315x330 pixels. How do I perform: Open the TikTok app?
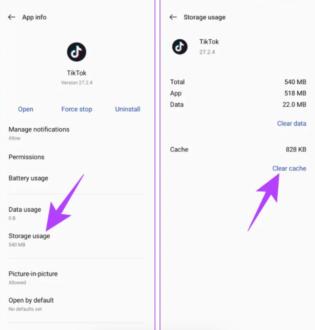[25, 109]
